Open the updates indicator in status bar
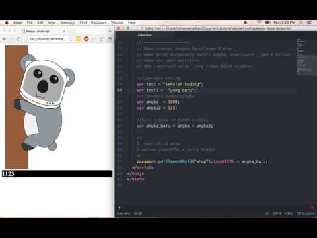The image size is (317, 238). coord(306,214)
